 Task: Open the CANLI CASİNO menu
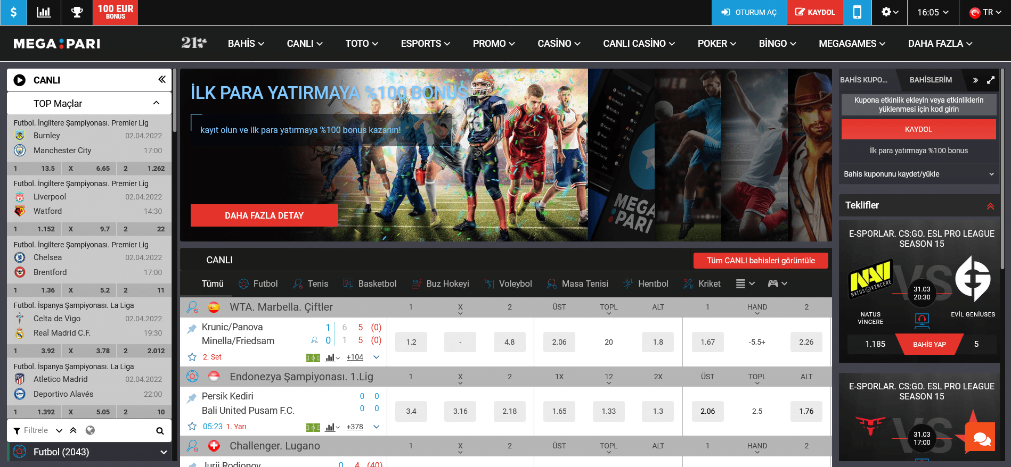tap(639, 44)
